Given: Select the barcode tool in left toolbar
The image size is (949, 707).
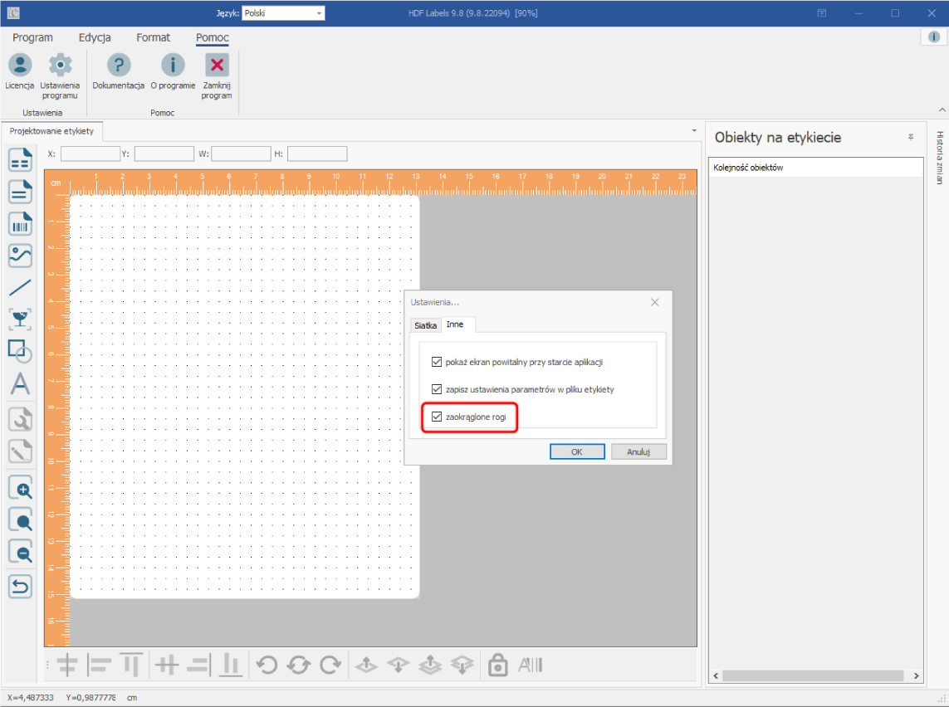Looking at the screenshot, I should coord(20,224).
